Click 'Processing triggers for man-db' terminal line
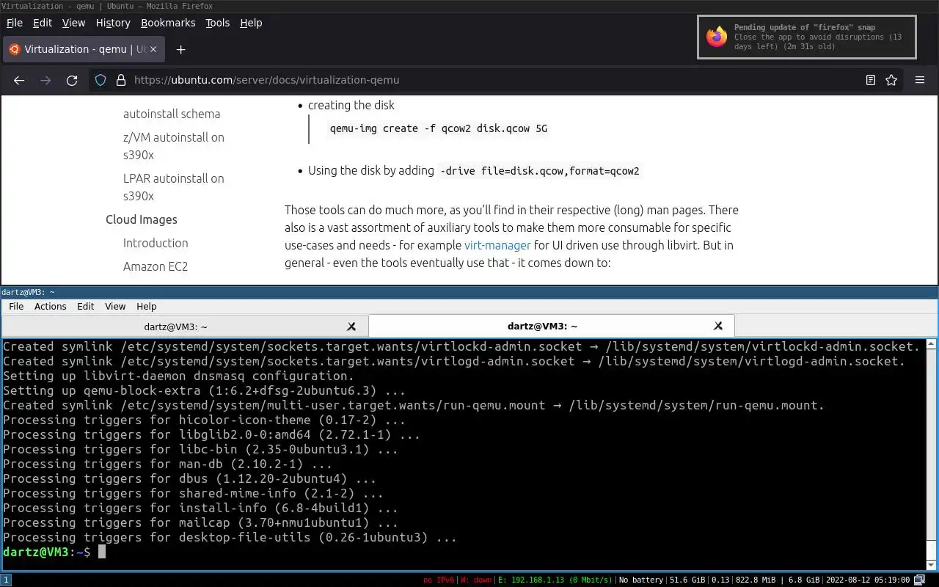The height and width of the screenshot is (587, 939). pos(167,464)
